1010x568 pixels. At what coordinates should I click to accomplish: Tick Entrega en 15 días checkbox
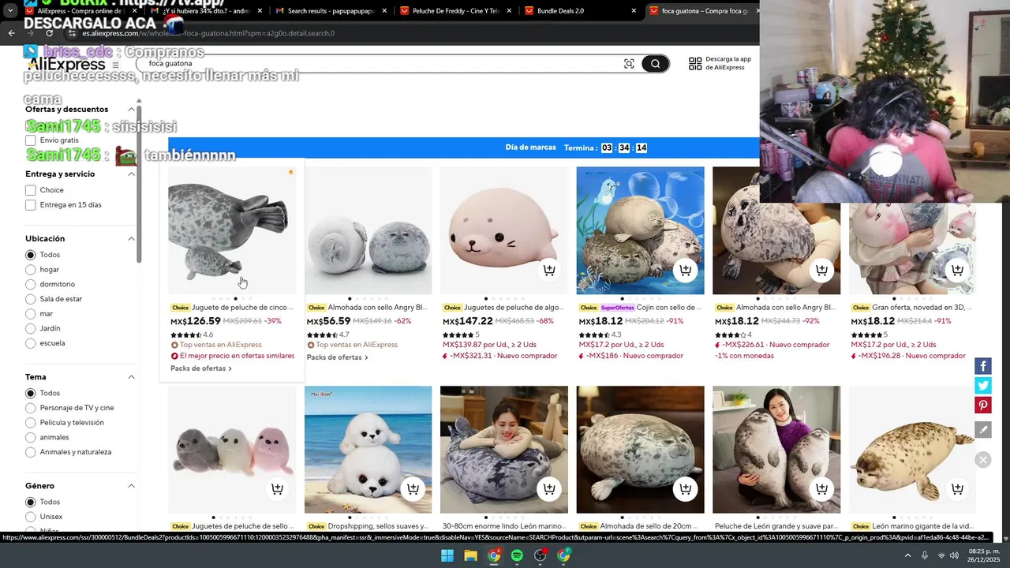[30, 205]
